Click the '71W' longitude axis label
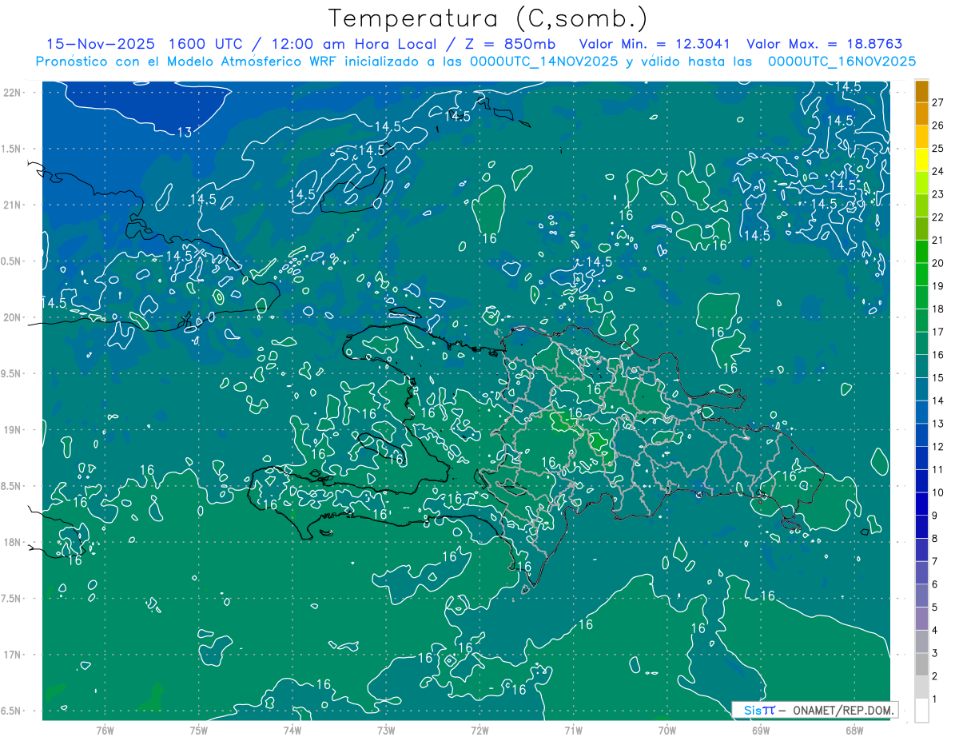 573,730
